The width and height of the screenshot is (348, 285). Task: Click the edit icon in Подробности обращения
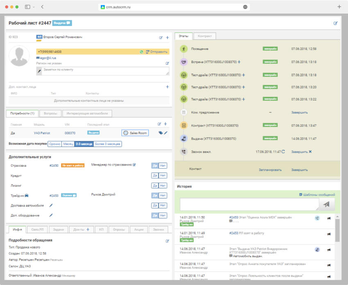[167, 241]
